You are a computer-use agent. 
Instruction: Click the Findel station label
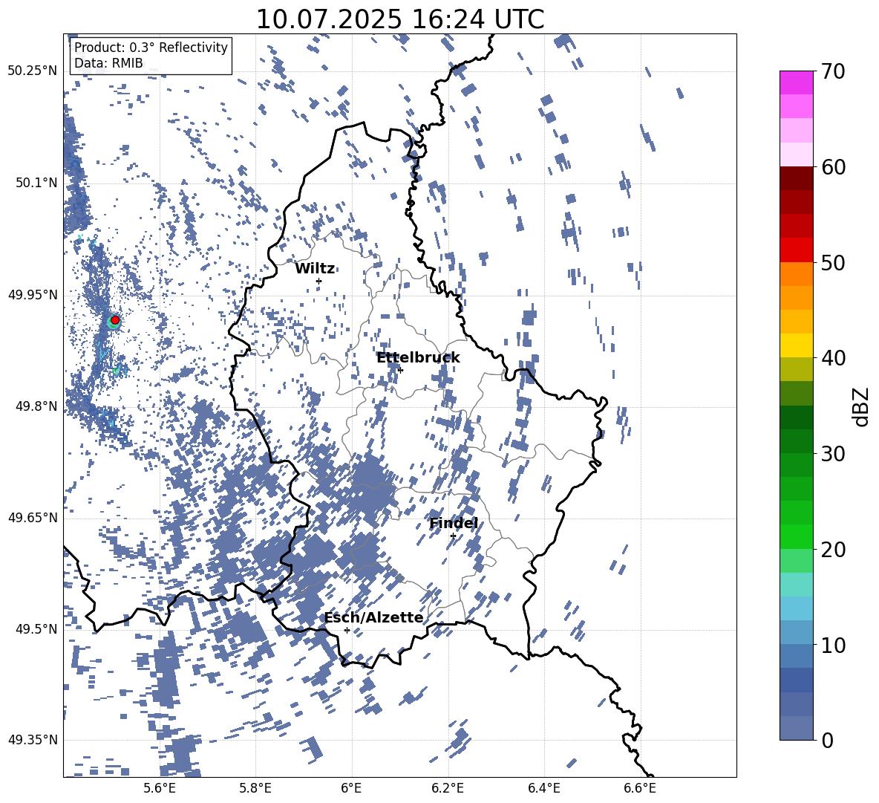pos(454,524)
